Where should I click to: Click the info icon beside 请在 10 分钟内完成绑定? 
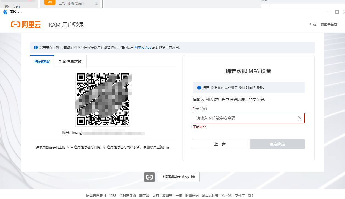[x=199, y=88]
